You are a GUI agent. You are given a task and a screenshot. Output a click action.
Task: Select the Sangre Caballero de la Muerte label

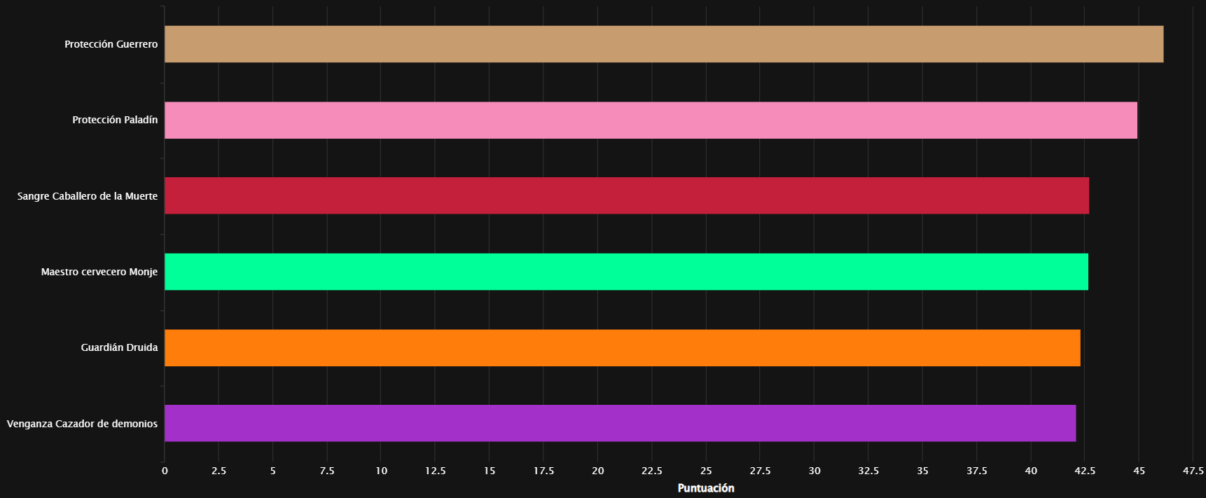(88, 196)
